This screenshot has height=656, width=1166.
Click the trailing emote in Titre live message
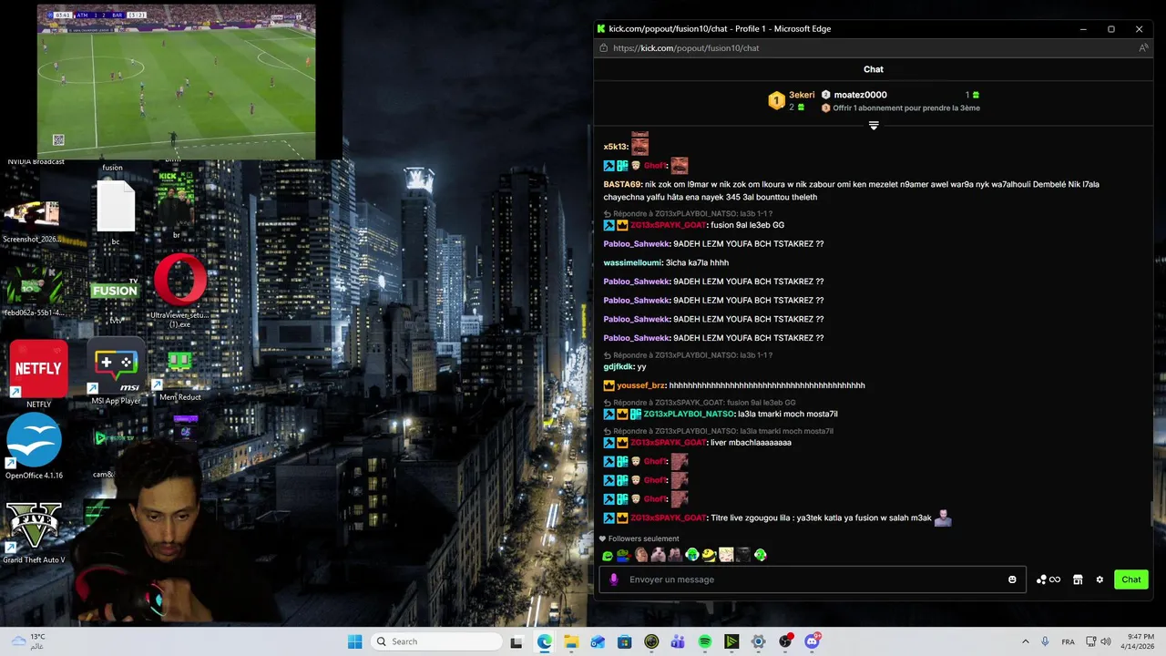[x=943, y=518]
